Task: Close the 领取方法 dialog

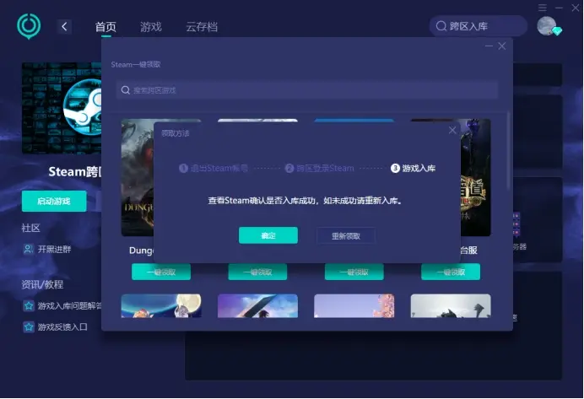Action: [452, 131]
